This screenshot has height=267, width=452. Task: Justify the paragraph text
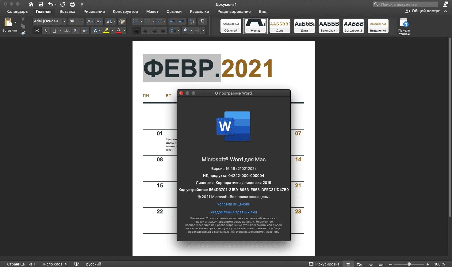(x=163, y=31)
